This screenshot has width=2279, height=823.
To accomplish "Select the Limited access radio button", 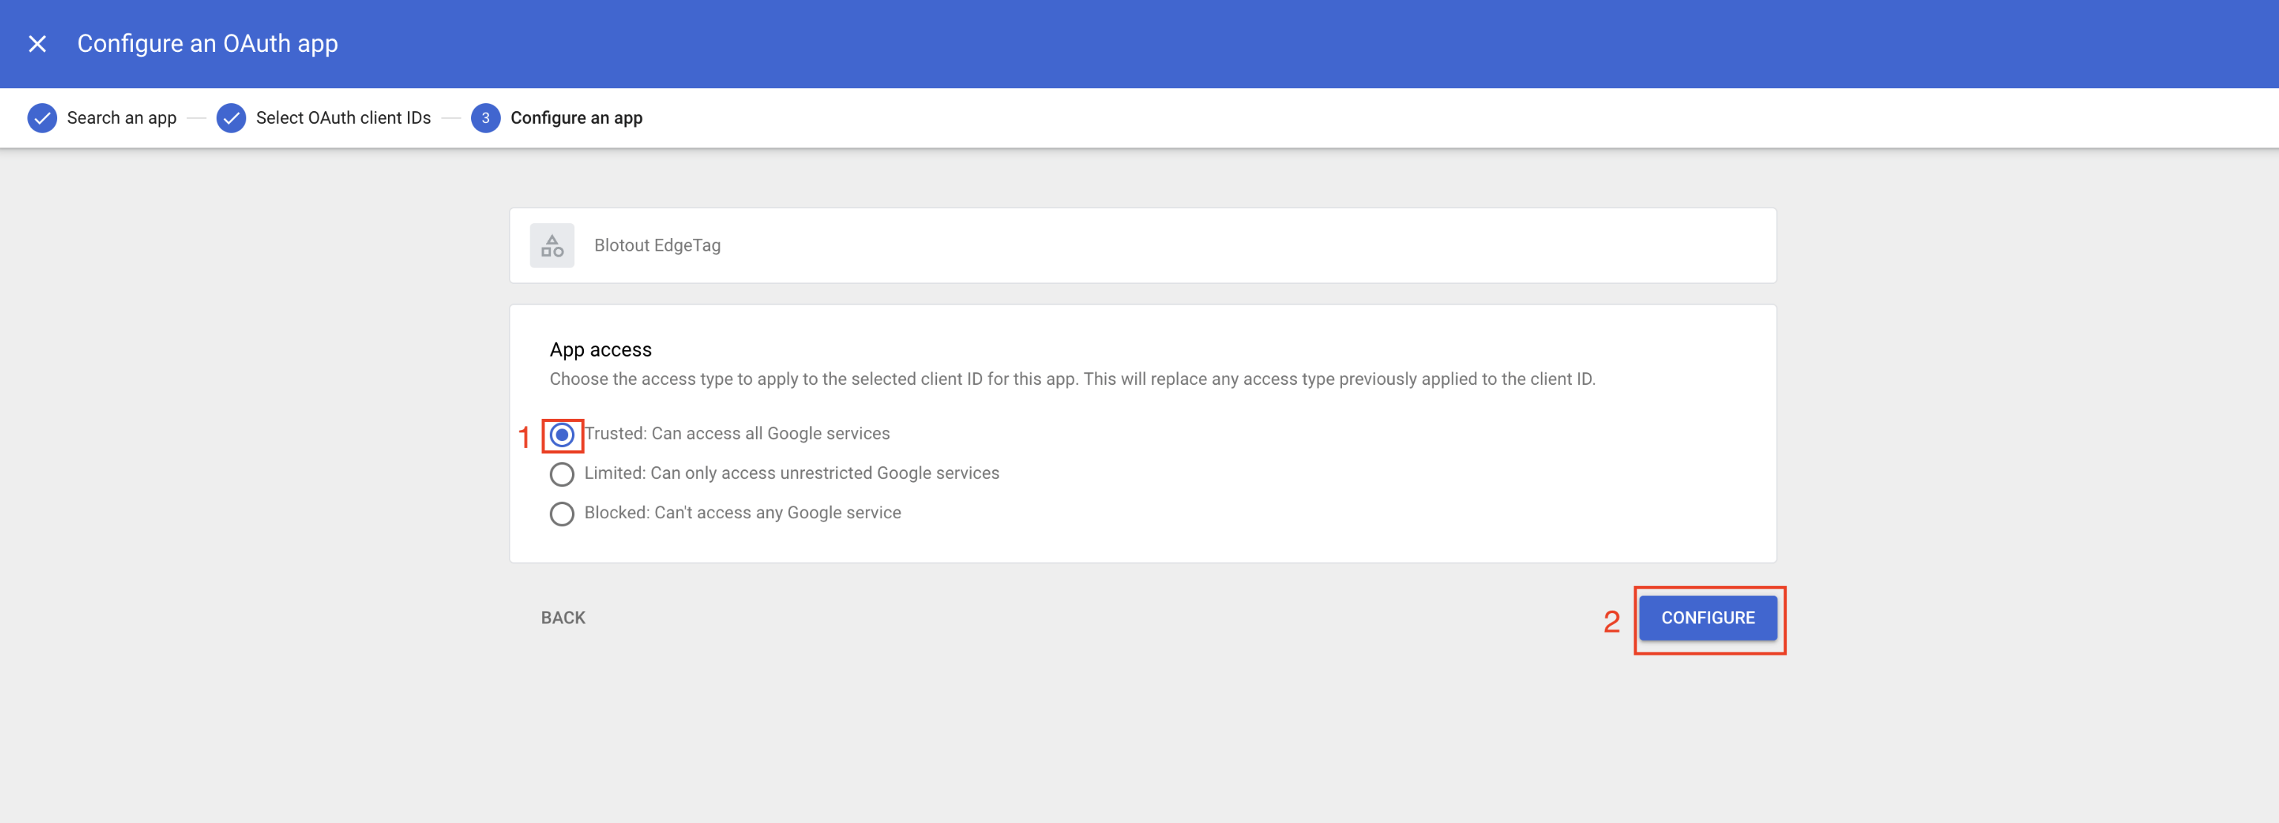I will click(x=562, y=474).
